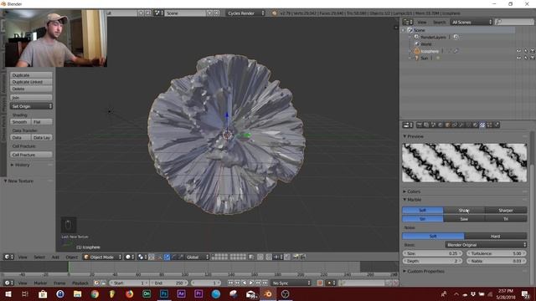Image resolution: width=536 pixels, height=301 pixels.
Task: Open the Set Origin dropdown
Action: 31,106
